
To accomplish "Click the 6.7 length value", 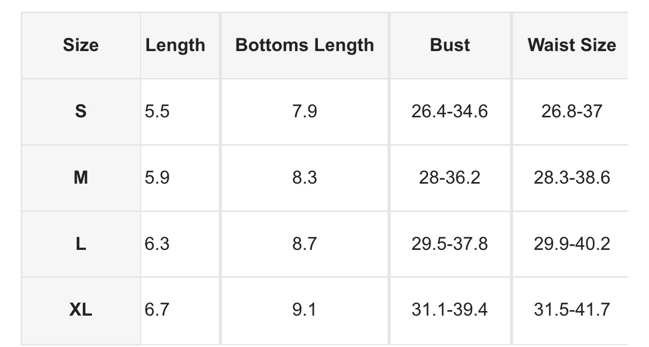I will pos(157,310).
